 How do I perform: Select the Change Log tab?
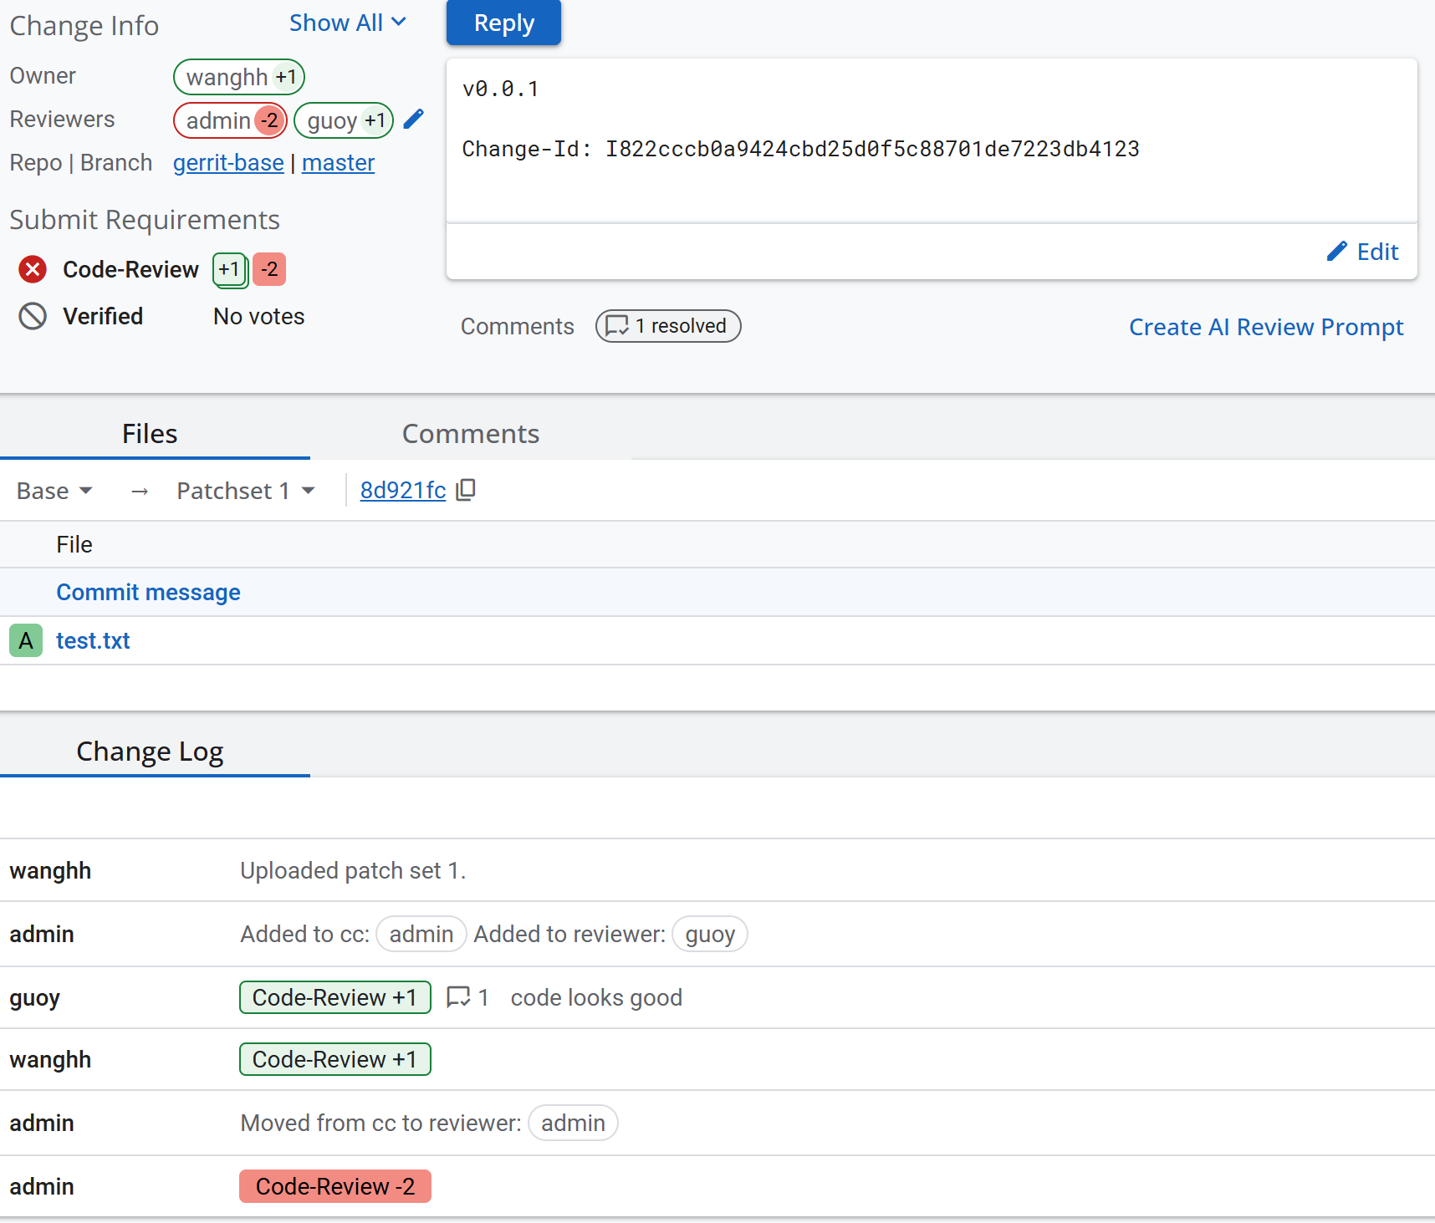click(x=150, y=752)
